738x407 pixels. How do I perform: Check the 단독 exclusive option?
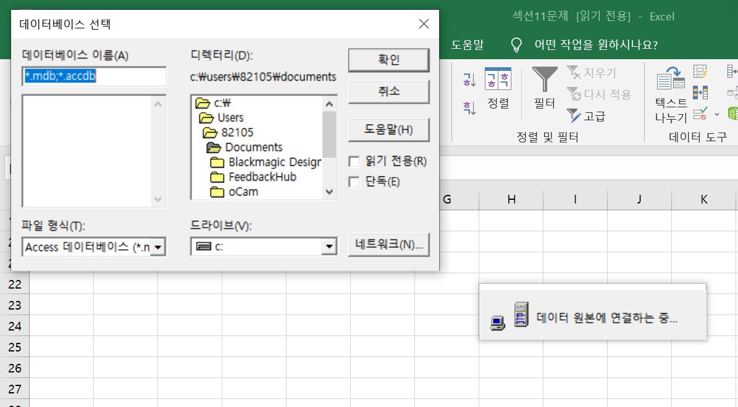(354, 181)
